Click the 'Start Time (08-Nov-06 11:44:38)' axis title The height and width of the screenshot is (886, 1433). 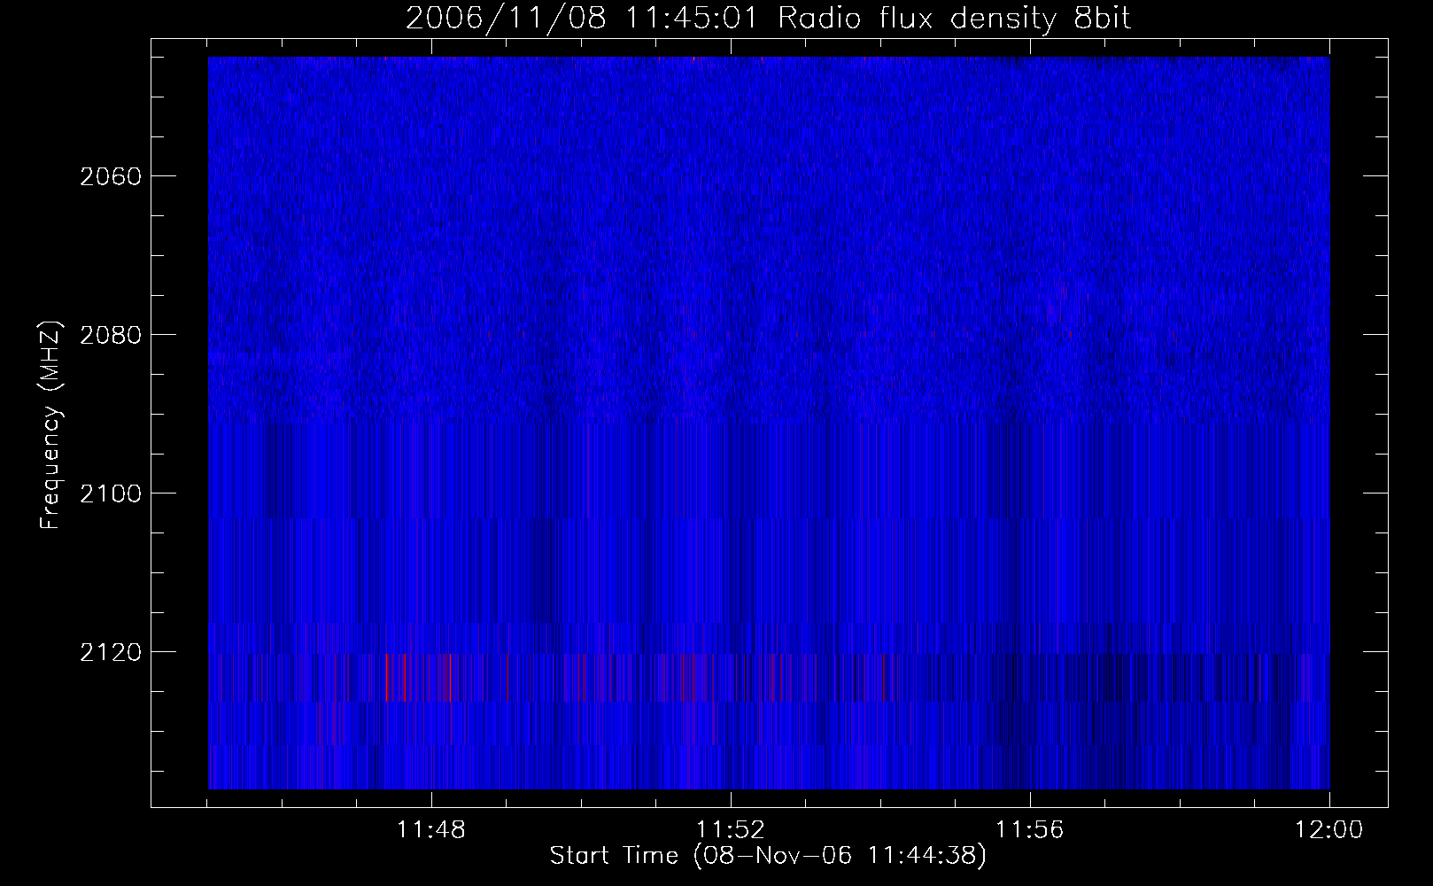pyautogui.click(x=768, y=856)
